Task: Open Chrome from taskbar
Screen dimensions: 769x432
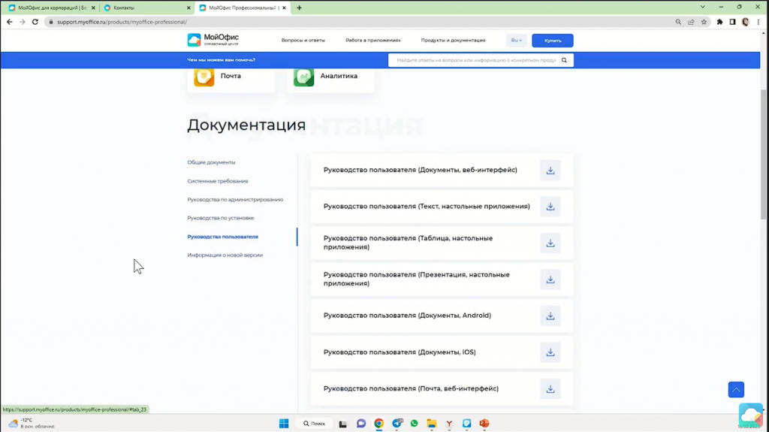Action: coord(378,423)
